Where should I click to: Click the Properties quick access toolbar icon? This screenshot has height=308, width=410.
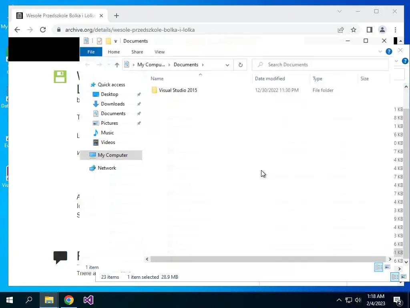(99, 41)
